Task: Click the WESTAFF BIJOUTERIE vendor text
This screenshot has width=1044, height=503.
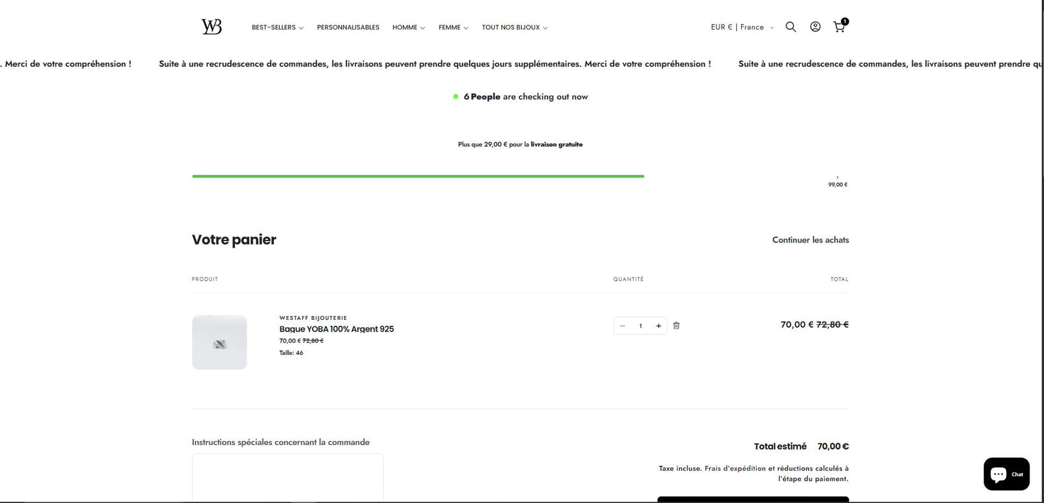Action: point(313,318)
